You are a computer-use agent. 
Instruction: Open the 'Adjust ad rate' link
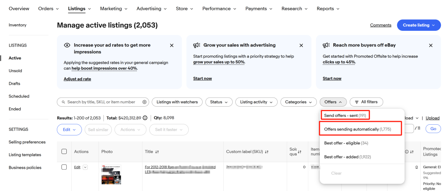pos(77,79)
